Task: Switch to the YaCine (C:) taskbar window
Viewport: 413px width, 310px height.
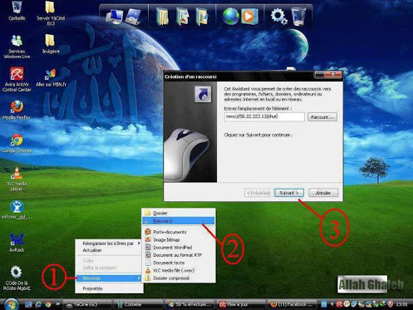Action: pyautogui.click(x=87, y=304)
